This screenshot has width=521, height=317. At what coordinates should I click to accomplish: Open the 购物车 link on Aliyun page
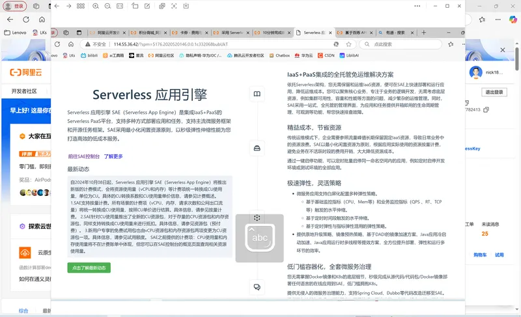tap(480, 255)
